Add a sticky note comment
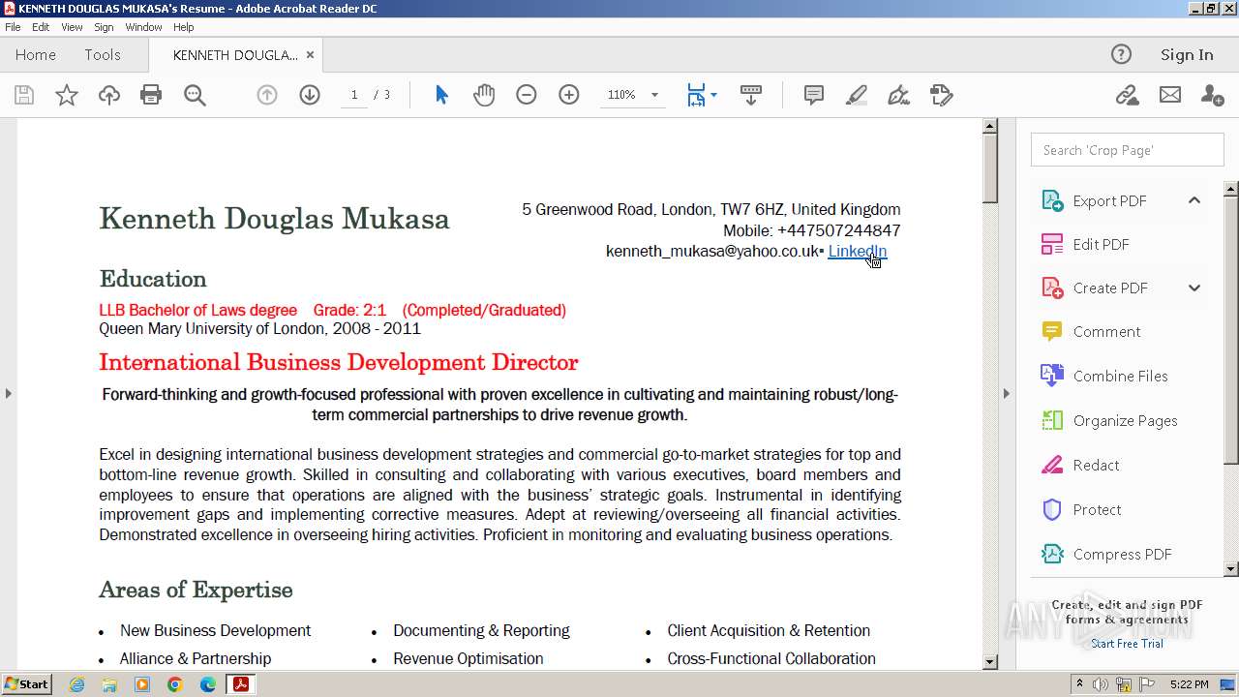This screenshot has height=697, width=1239. [814, 95]
